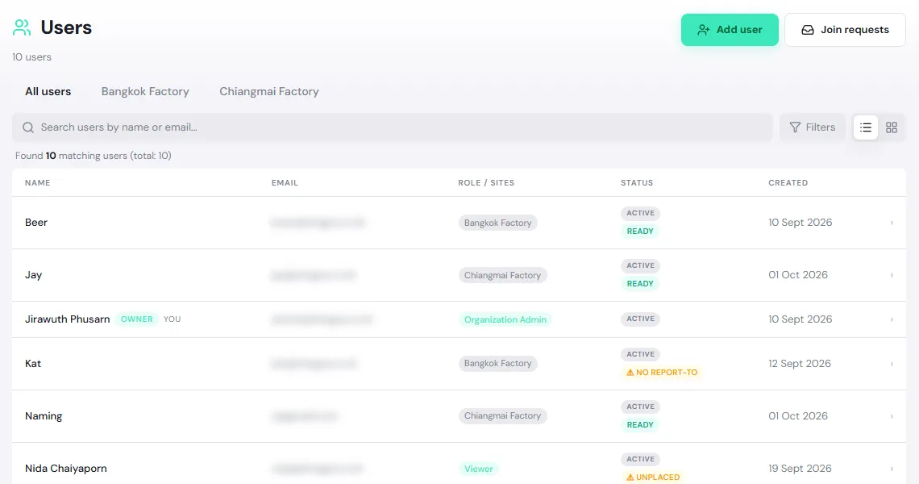The width and height of the screenshot is (919, 484).
Task: Switch to the Bangkok Factory tab
Action: click(145, 91)
